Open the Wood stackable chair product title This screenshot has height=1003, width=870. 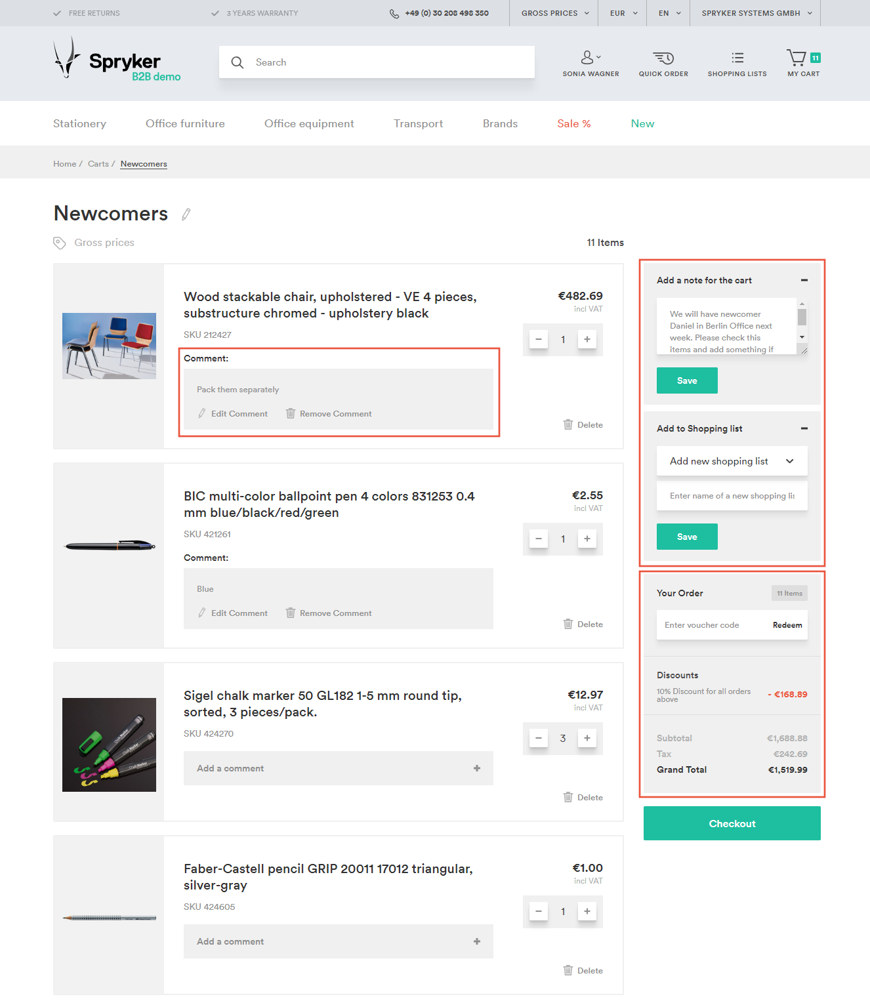330,305
